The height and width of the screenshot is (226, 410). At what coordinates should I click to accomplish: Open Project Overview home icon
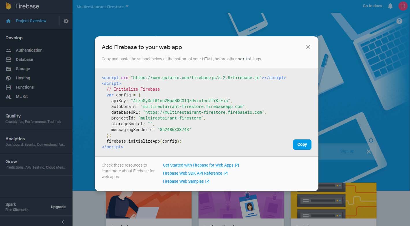[8, 21]
